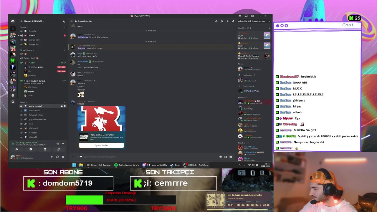Open Windows Start menu on taskbar
The image size is (377, 212).
tap(74, 165)
